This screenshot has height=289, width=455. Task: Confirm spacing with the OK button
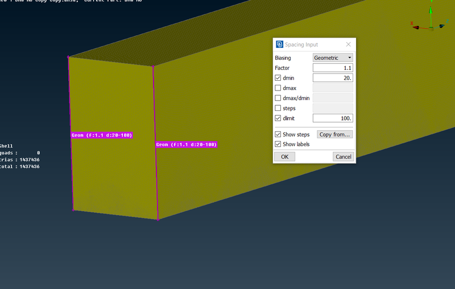pos(285,156)
